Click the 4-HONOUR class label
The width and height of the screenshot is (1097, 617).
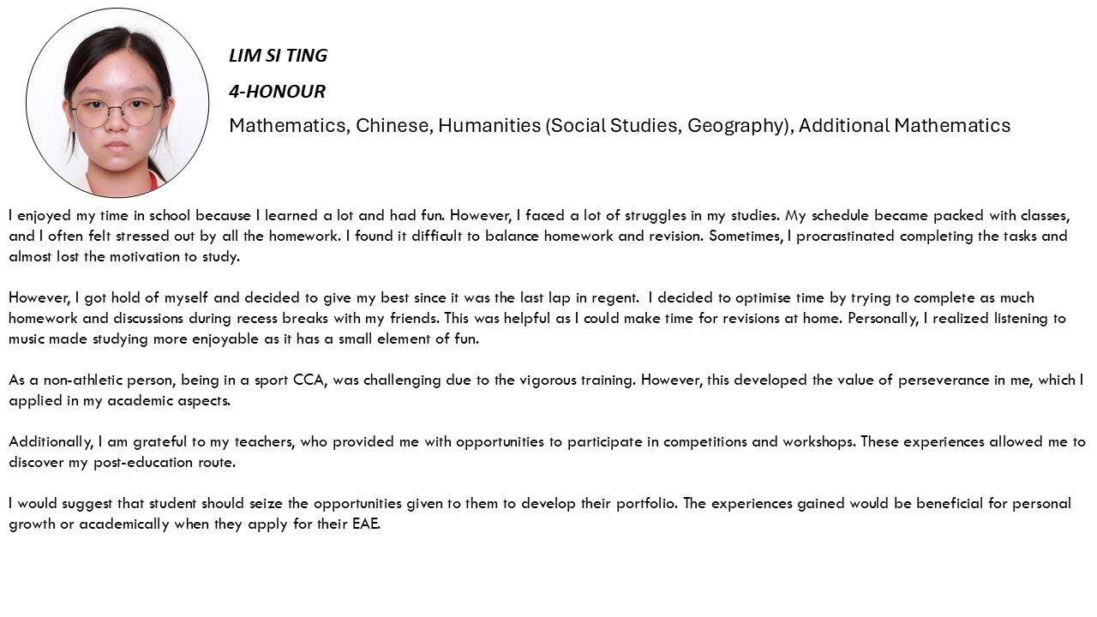(277, 91)
